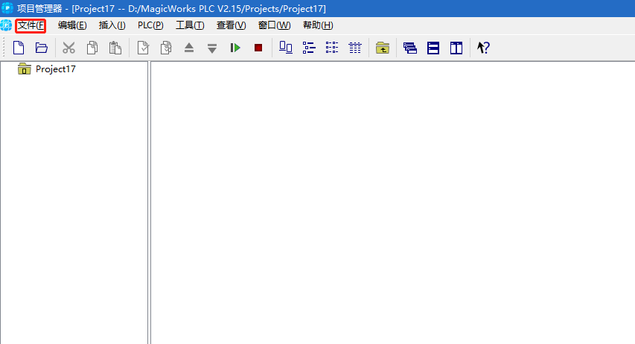Click the Cut scissors icon
635x344 pixels.
click(x=68, y=48)
